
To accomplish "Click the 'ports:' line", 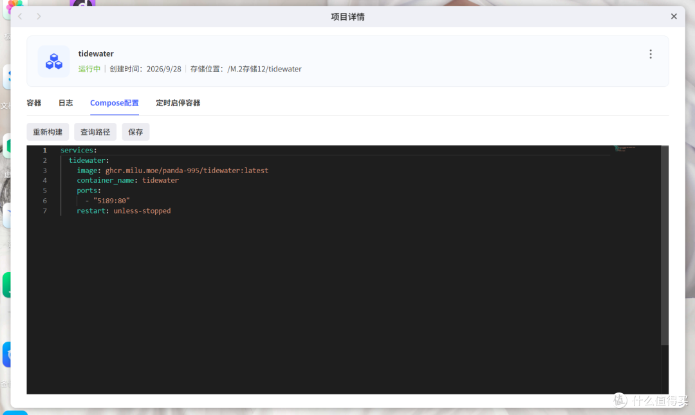I will 89,190.
